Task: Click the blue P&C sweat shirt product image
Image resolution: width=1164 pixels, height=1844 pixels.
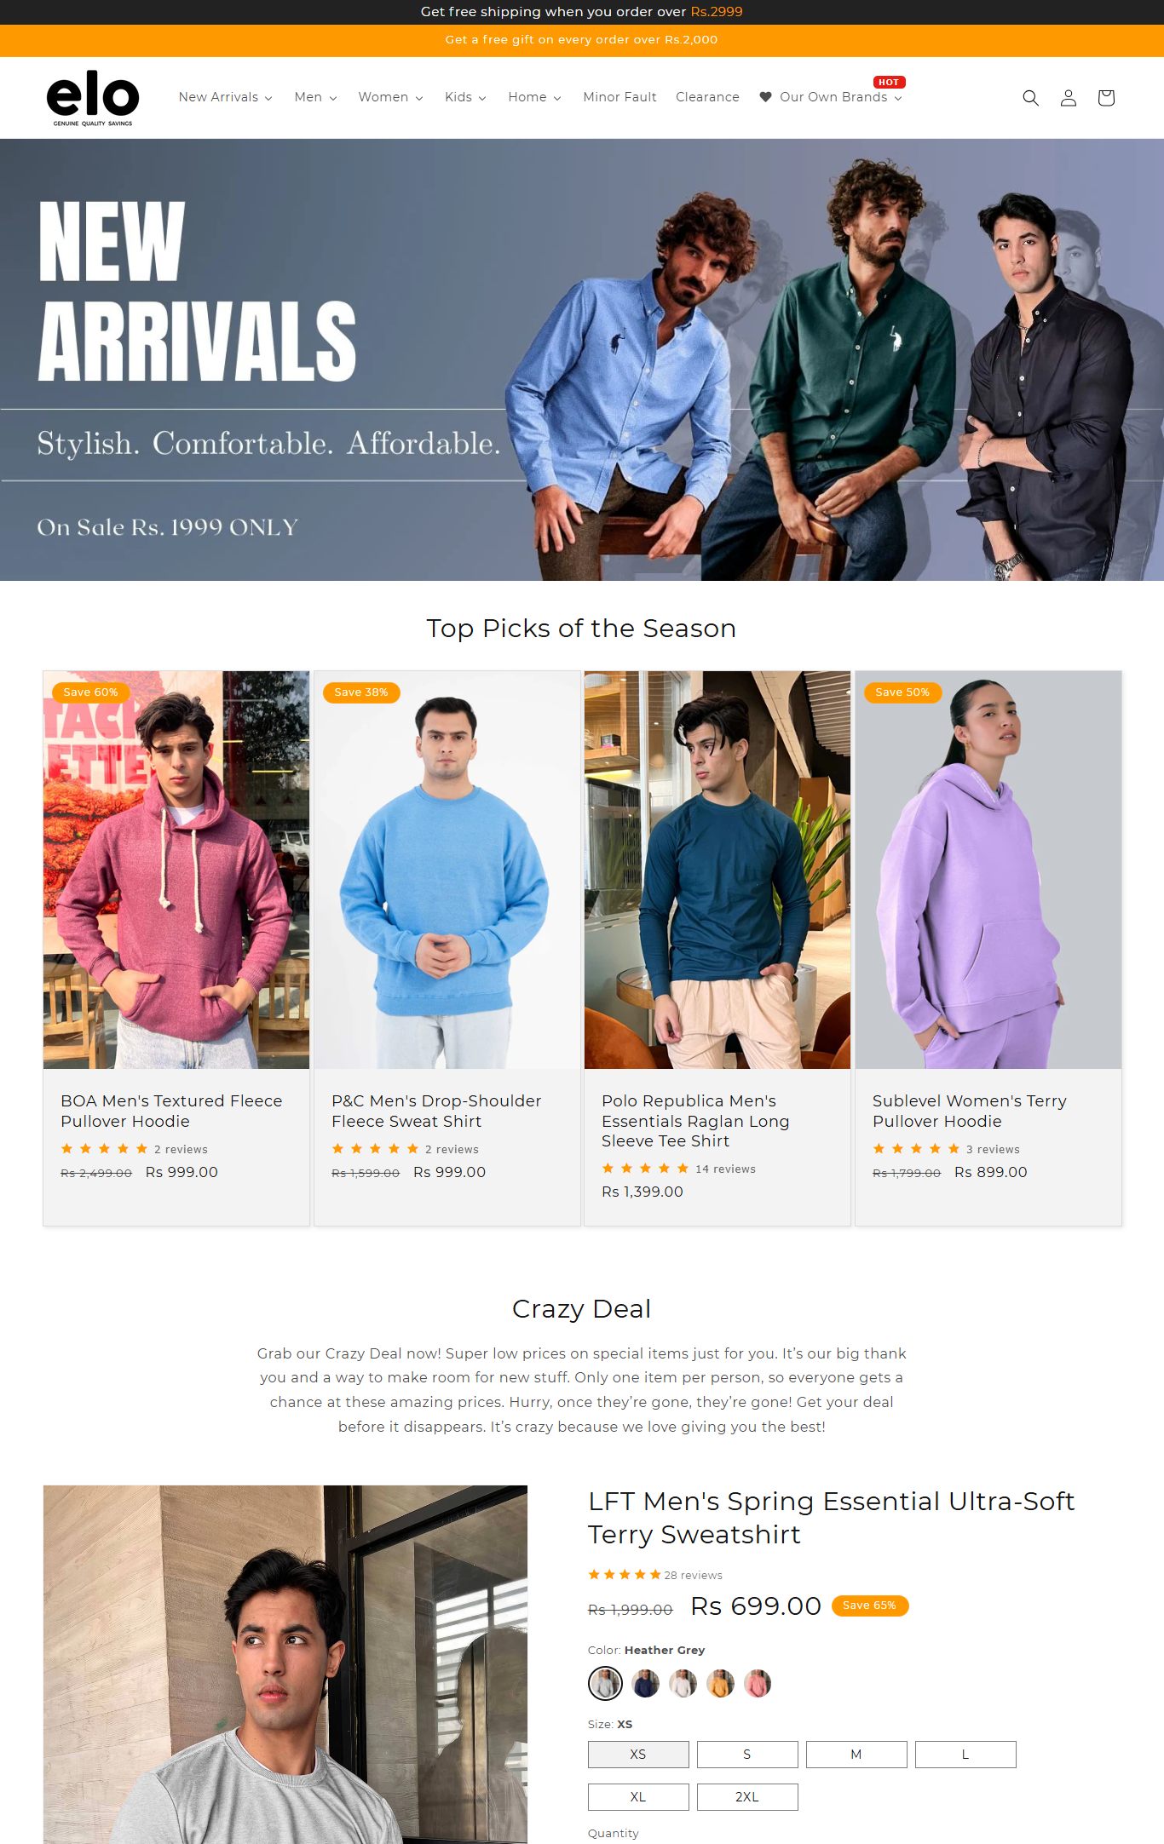Action: tap(447, 870)
